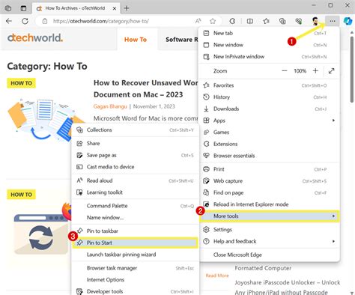Open the Copilot sidebar icon
This screenshot has width=355, height=295.
[x=348, y=21]
